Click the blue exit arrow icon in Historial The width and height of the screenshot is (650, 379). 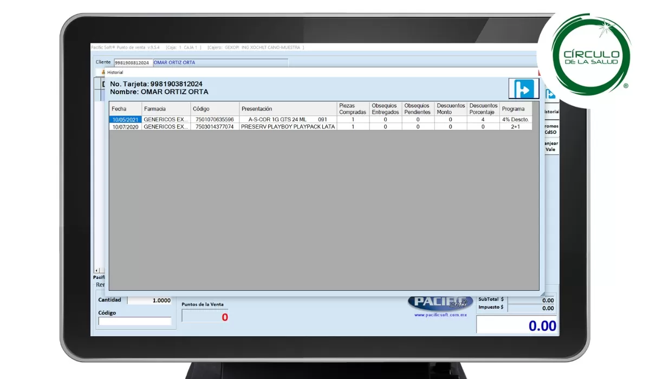point(523,89)
